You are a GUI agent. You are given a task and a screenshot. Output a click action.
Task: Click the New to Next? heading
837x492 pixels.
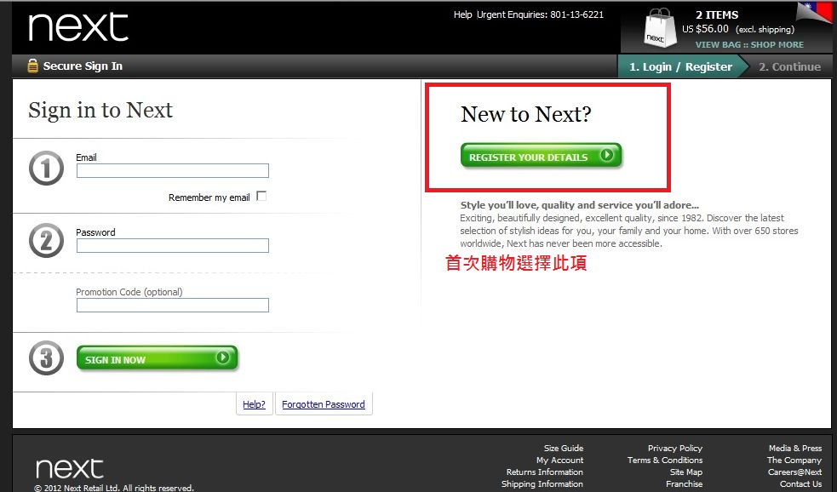pos(526,114)
